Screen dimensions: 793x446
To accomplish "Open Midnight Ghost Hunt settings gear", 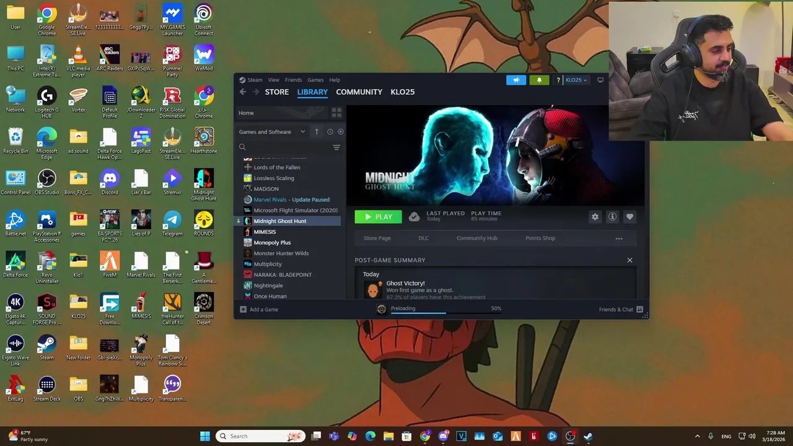I will click(595, 217).
